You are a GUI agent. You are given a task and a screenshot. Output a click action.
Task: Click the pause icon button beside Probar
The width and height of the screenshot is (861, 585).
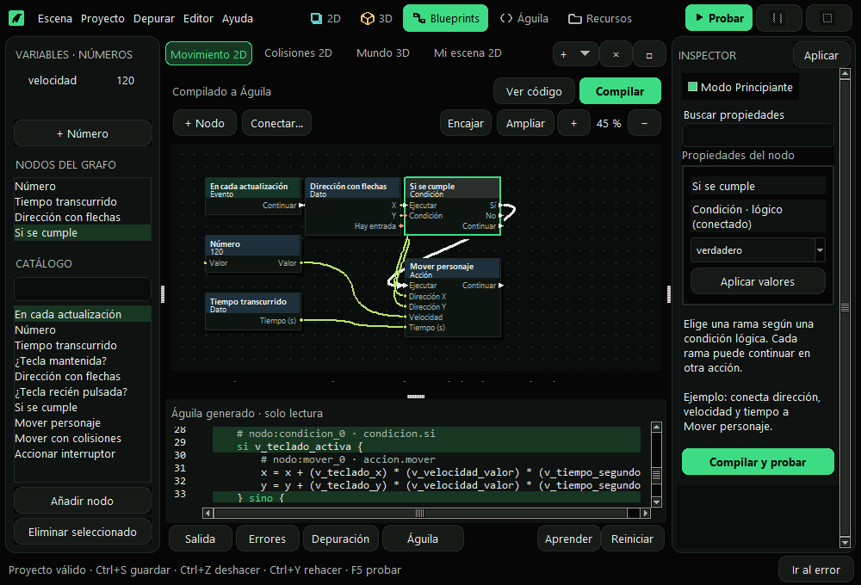tap(777, 18)
